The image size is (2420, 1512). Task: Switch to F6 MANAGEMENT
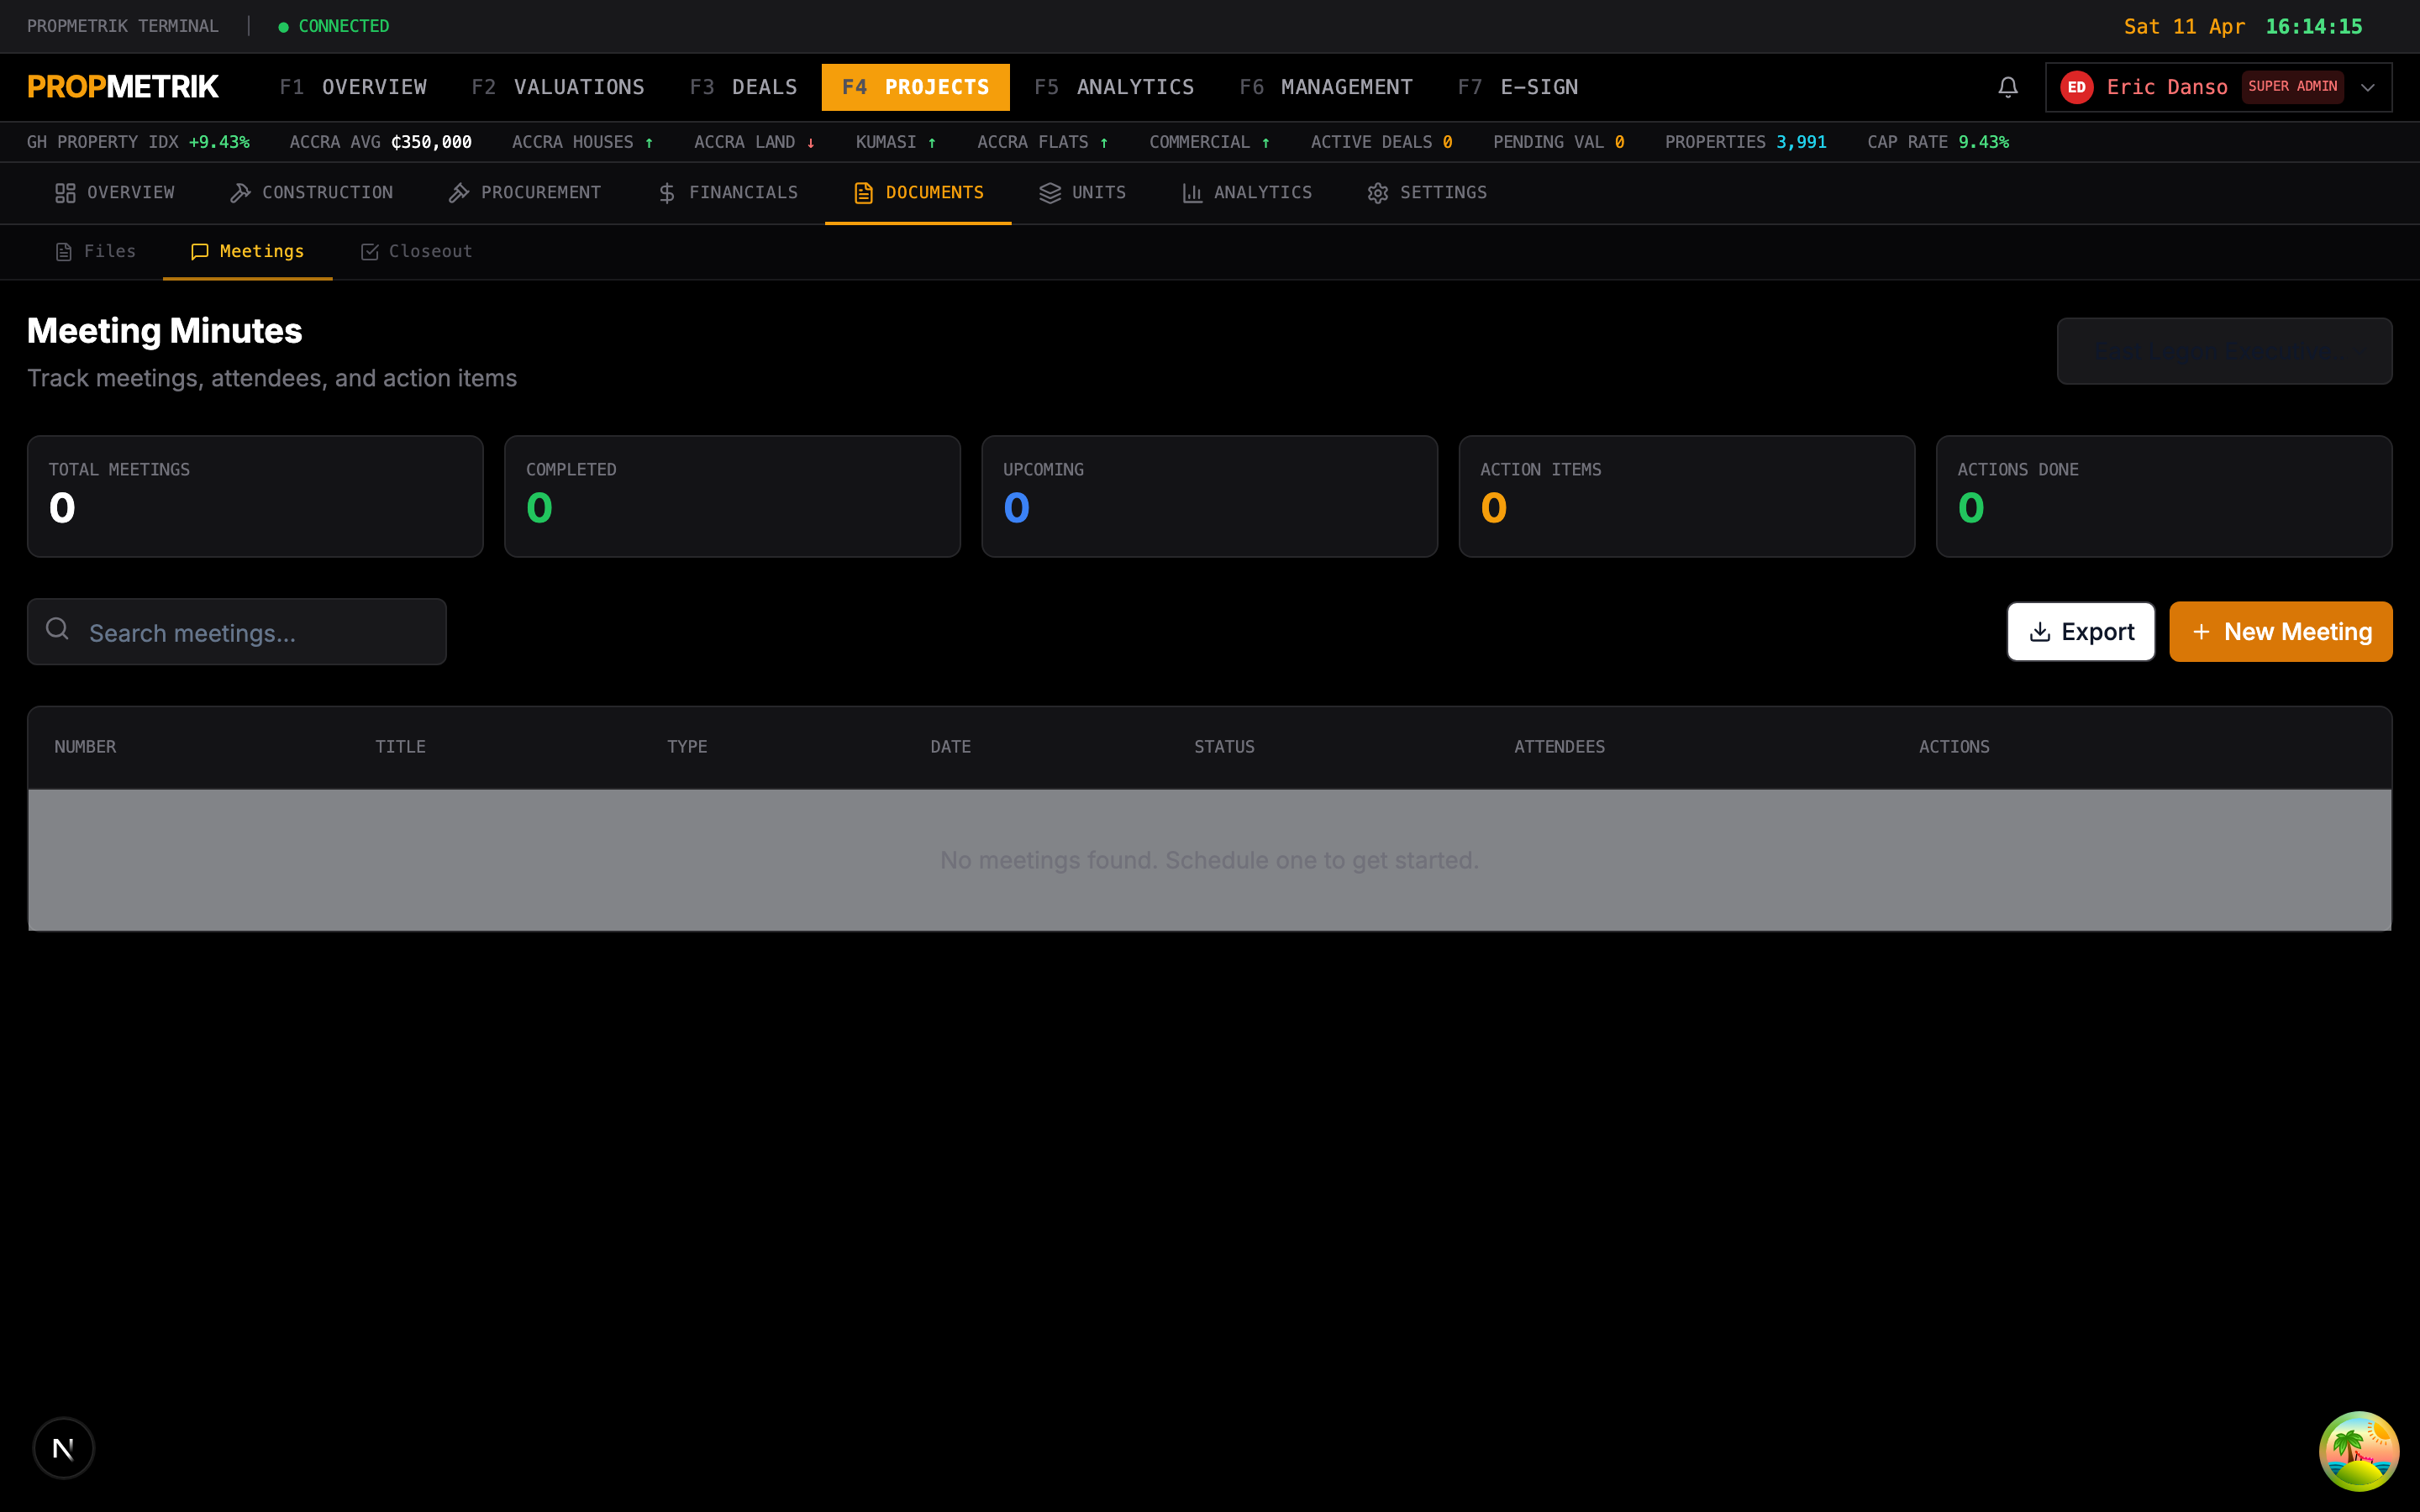(1326, 87)
